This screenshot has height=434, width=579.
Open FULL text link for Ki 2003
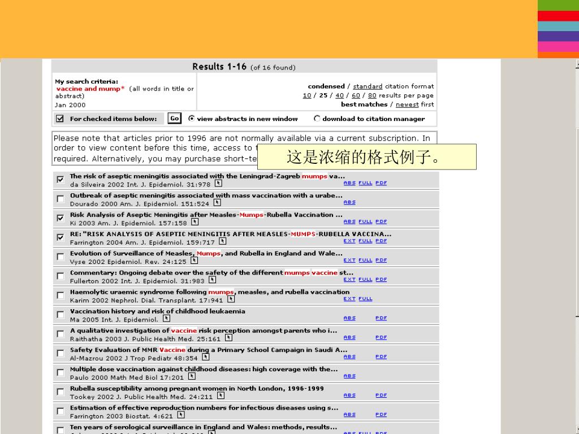[365, 222]
